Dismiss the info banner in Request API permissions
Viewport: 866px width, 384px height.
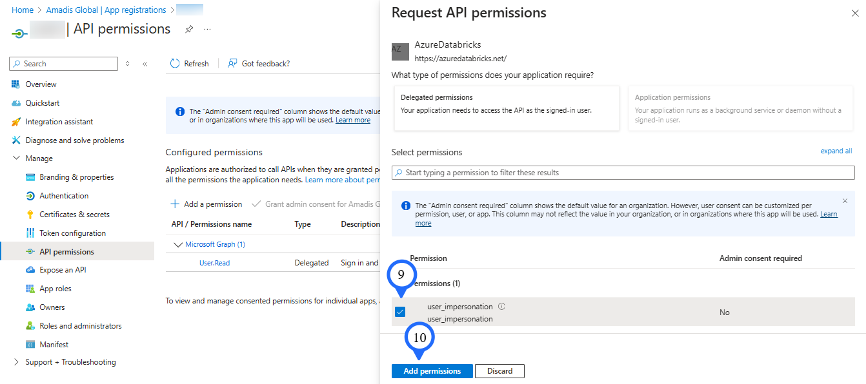[x=845, y=201]
